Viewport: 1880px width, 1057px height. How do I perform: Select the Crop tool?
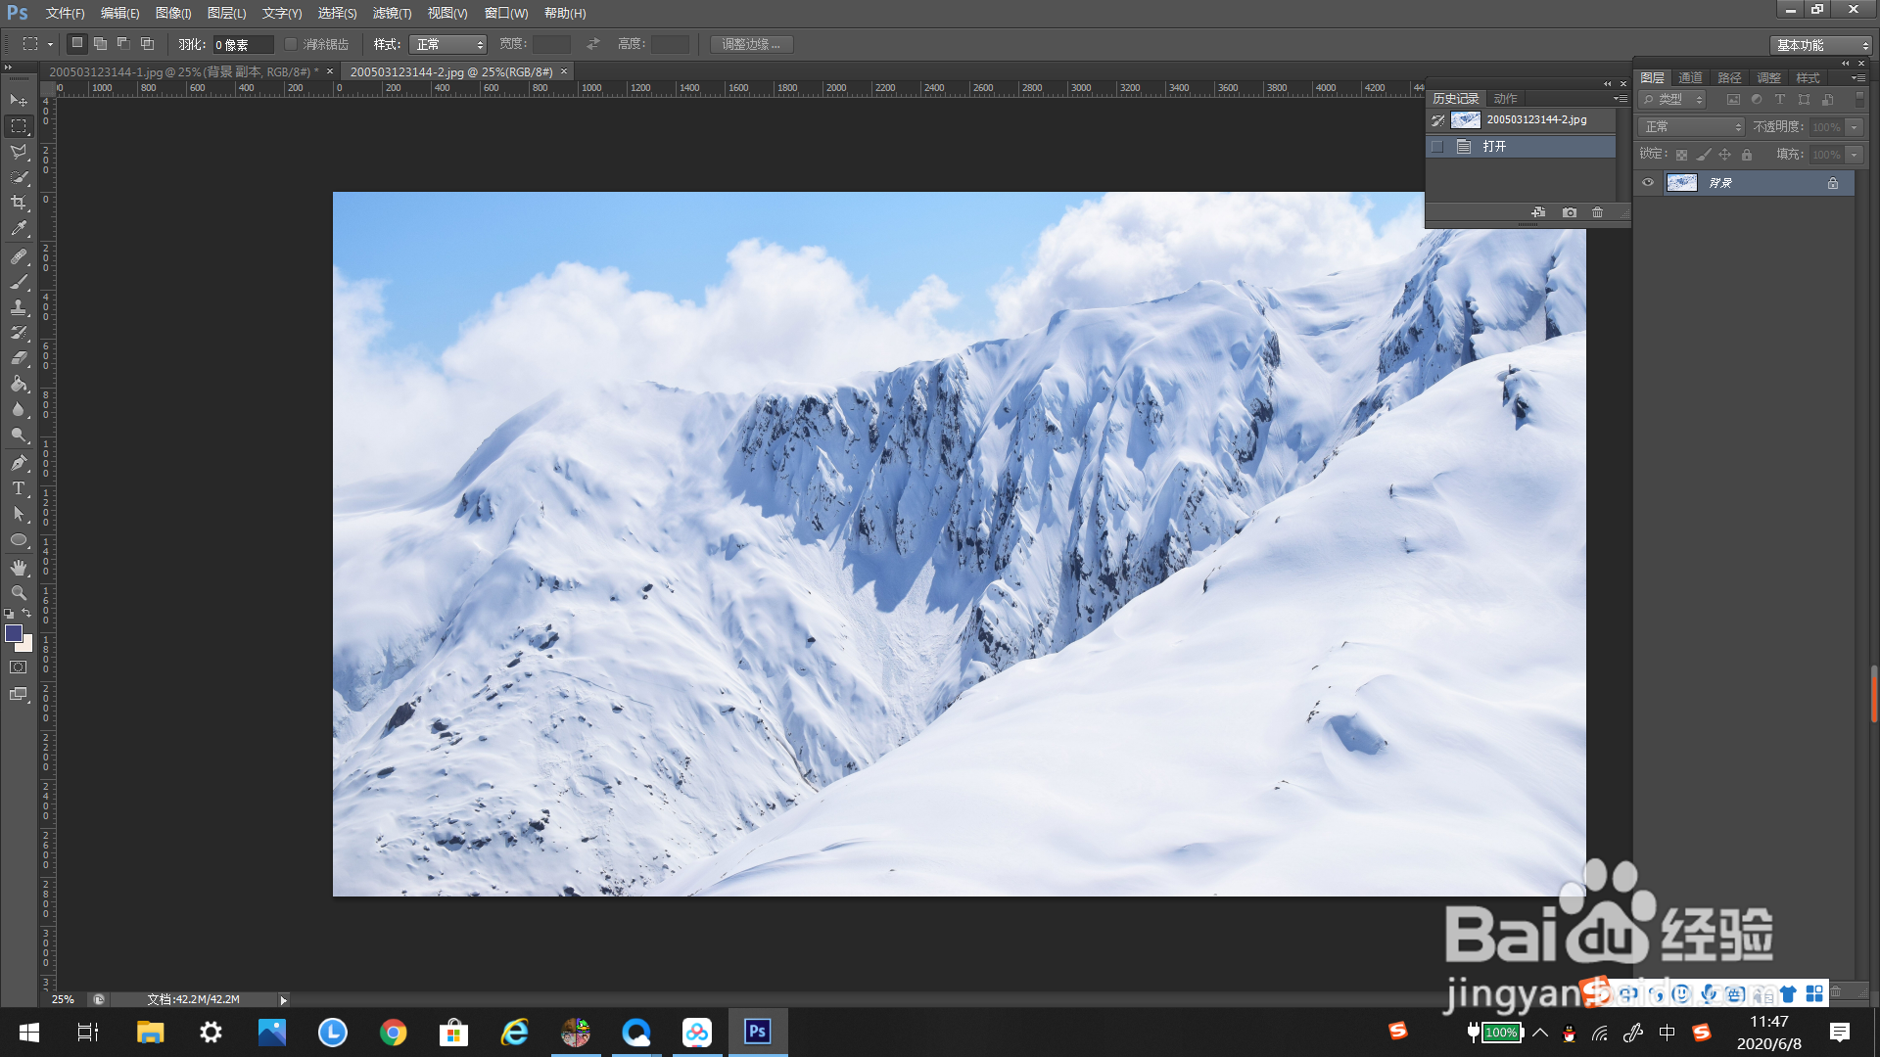point(19,203)
